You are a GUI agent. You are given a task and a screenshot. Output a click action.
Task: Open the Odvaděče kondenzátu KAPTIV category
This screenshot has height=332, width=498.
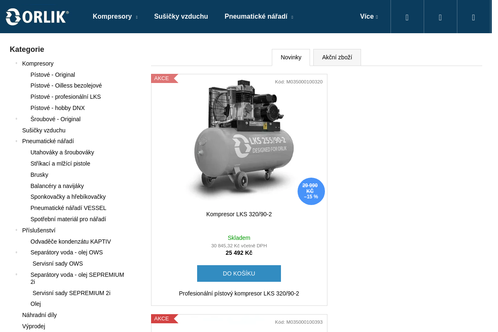71,242
